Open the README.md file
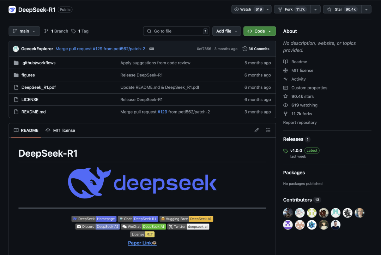The height and width of the screenshot is (255, 381). tap(34, 112)
